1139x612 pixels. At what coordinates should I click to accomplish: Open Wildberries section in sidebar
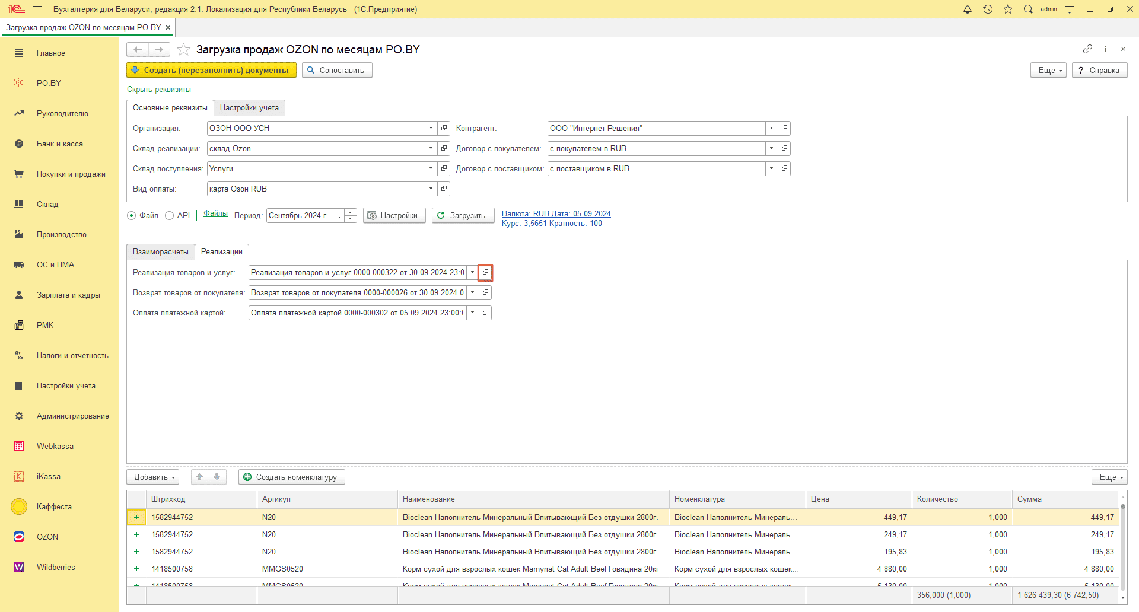tap(56, 567)
